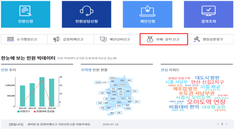Click the 지역별 민원 현황 section heading
The image size is (235, 130).
(94, 70)
